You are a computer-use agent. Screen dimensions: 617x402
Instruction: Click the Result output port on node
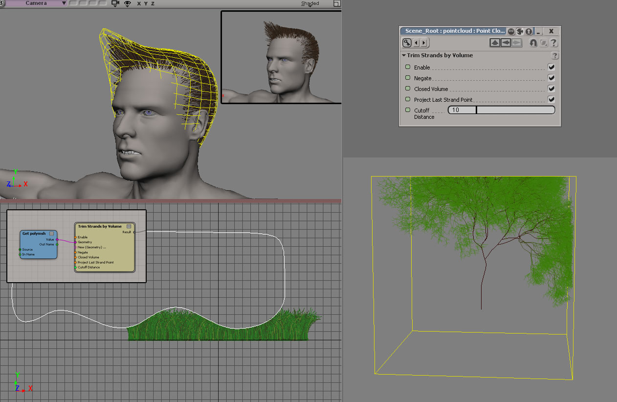pos(134,232)
